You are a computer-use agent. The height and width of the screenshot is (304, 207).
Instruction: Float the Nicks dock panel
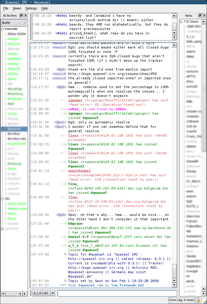200,16
